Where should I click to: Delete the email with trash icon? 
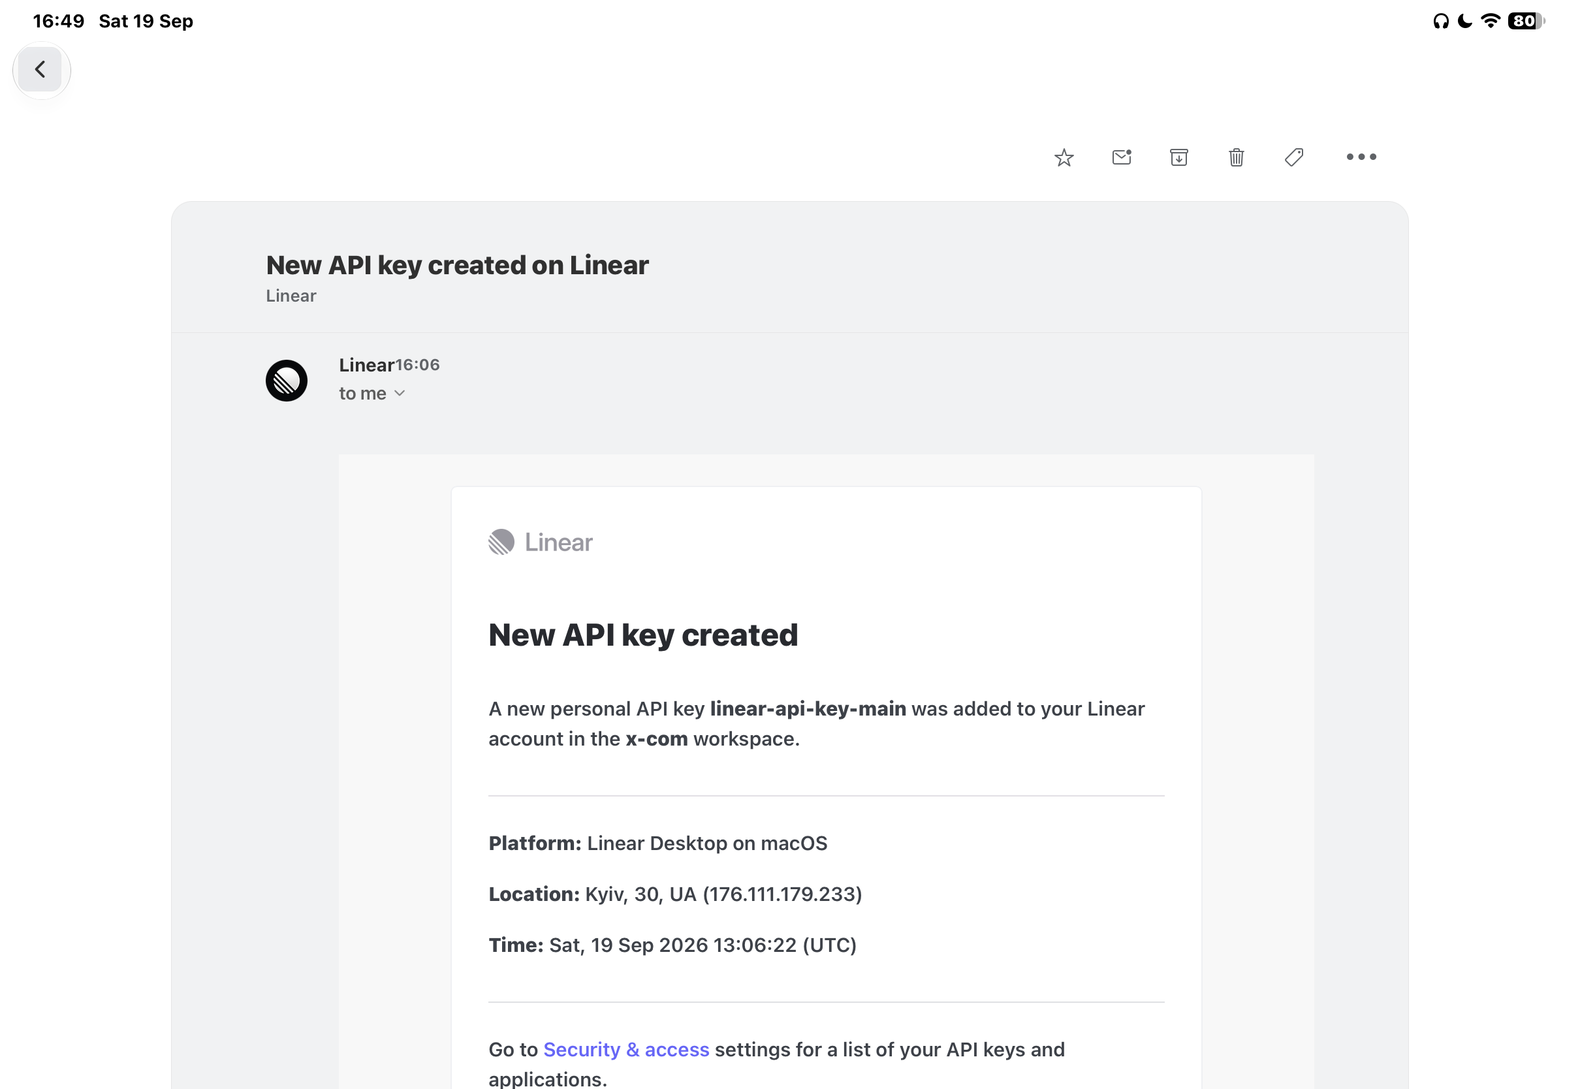point(1236,157)
